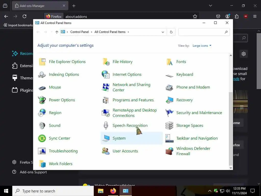The width and height of the screenshot is (261, 196).
Task: Open the Recovery icon
Action: 169,100
